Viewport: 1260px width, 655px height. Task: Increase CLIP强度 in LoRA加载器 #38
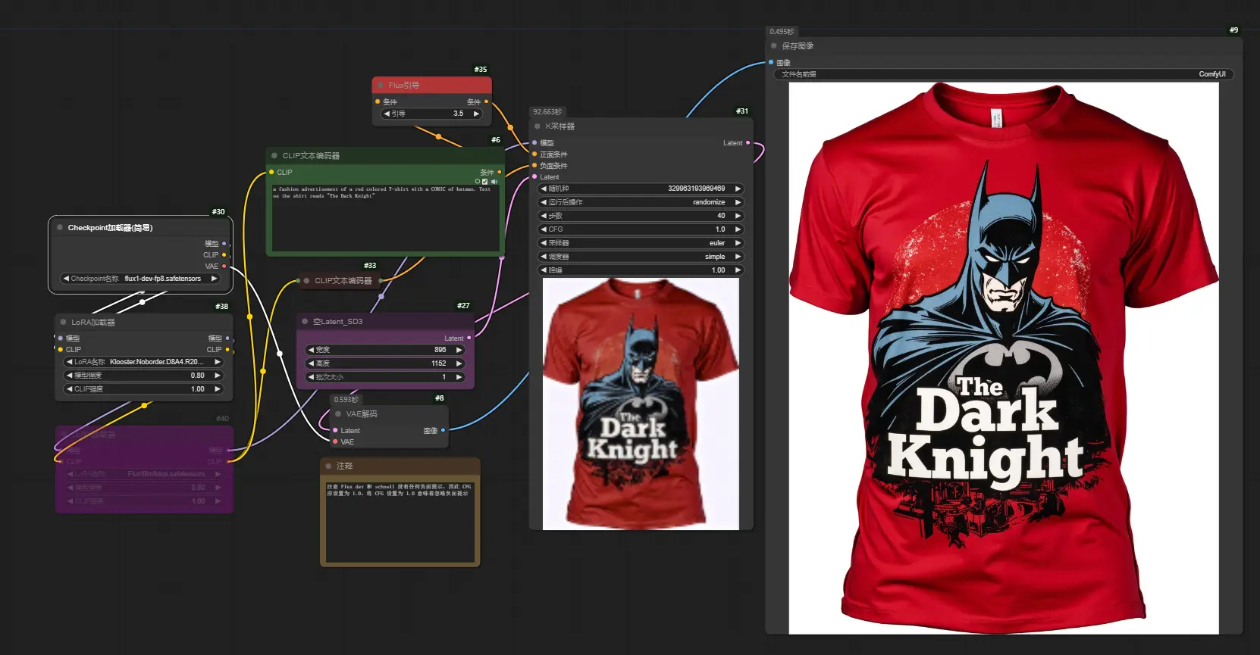[218, 389]
